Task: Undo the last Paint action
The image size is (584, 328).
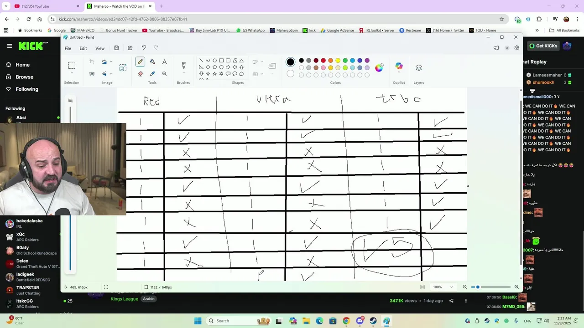Action: [144, 48]
